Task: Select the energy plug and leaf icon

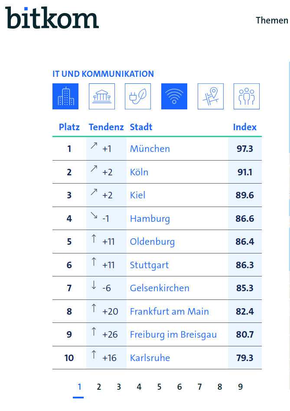Action: coord(138,96)
